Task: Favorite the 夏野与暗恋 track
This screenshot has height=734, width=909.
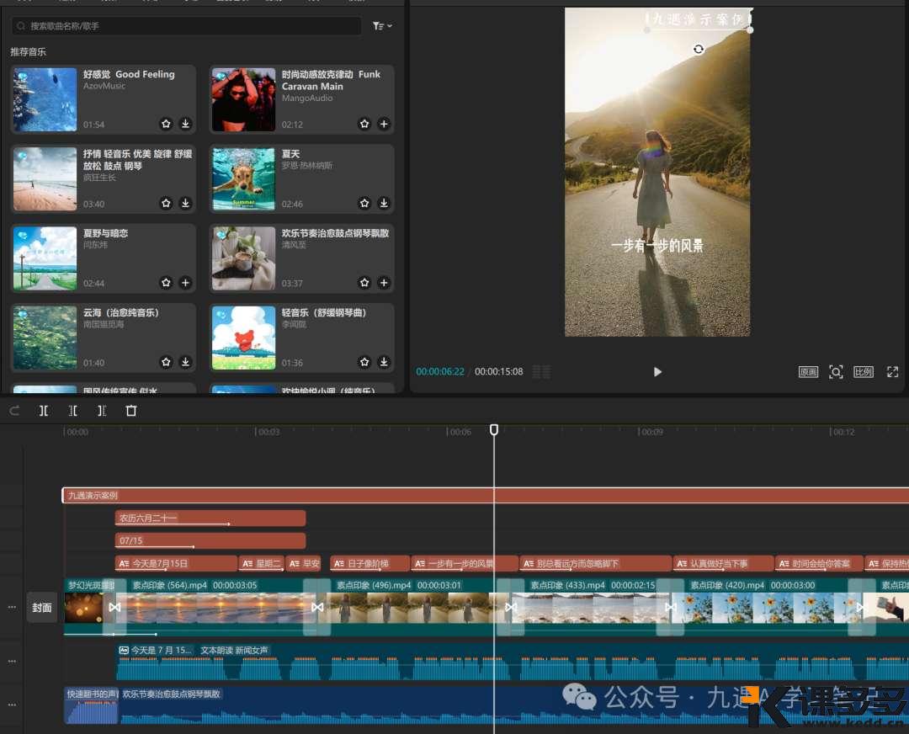Action: click(x=167, y=282)
